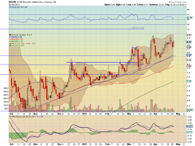Click the 8.48 MA(50) price tag

[189, 55]
